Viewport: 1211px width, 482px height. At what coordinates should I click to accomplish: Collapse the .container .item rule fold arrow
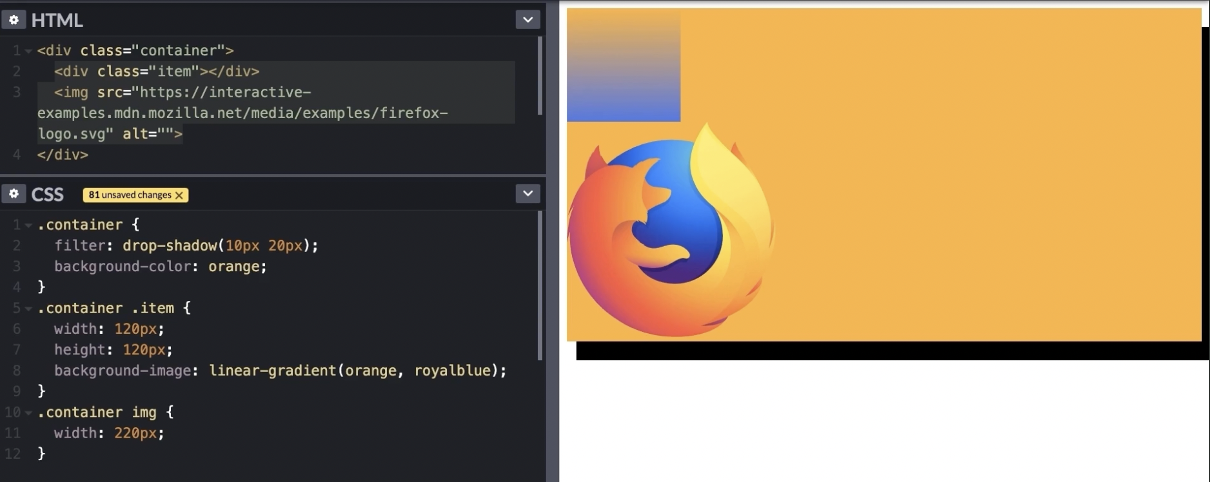[28, 309]
